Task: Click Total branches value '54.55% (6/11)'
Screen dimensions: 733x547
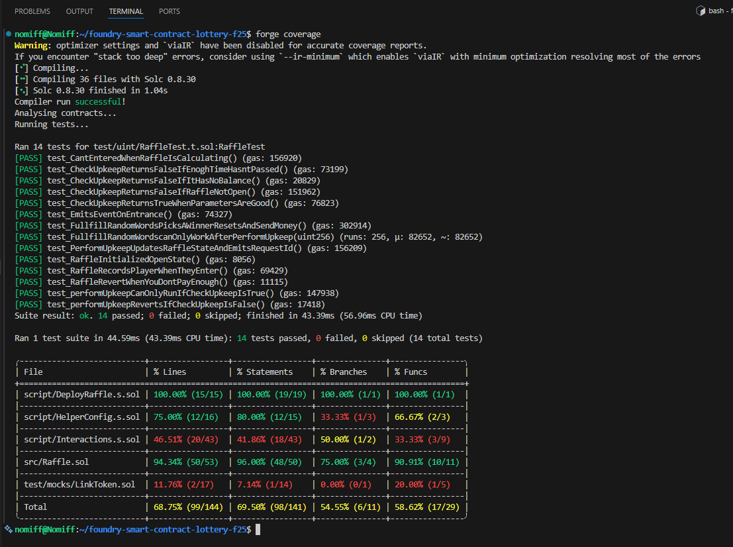Action: point(350,507)
